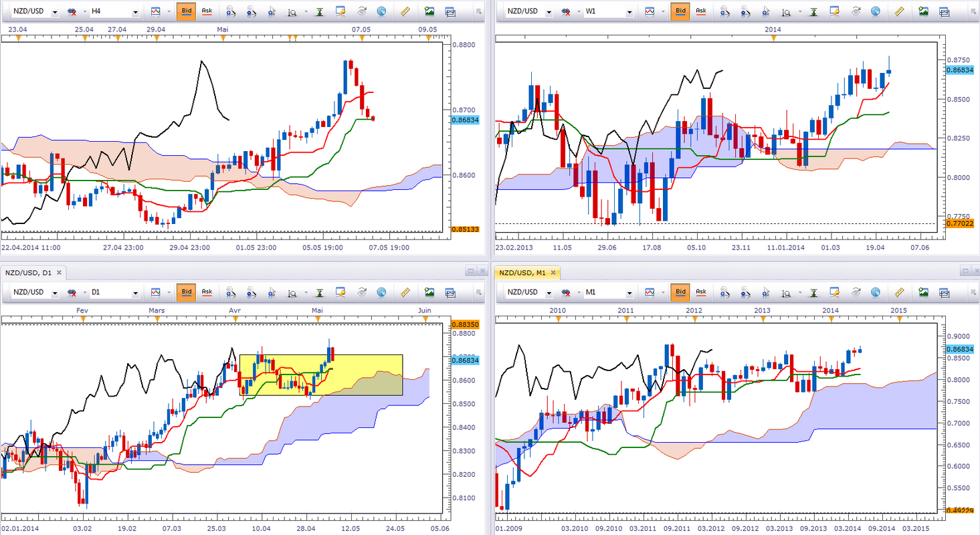
Task: Click the second magnifier zoom icon in the H4 toolbar
Action: [252, 11]
